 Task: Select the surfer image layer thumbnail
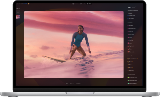coord(18,17)
